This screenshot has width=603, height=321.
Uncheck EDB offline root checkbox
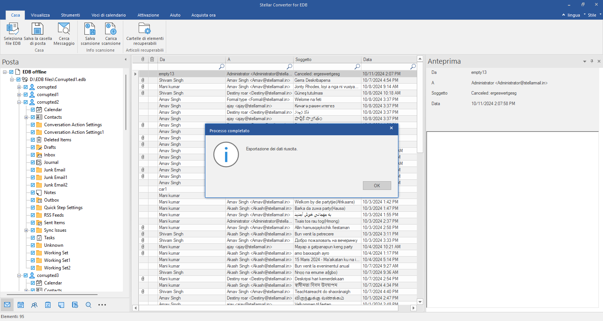pyautogui.click(x=11, y=72)
